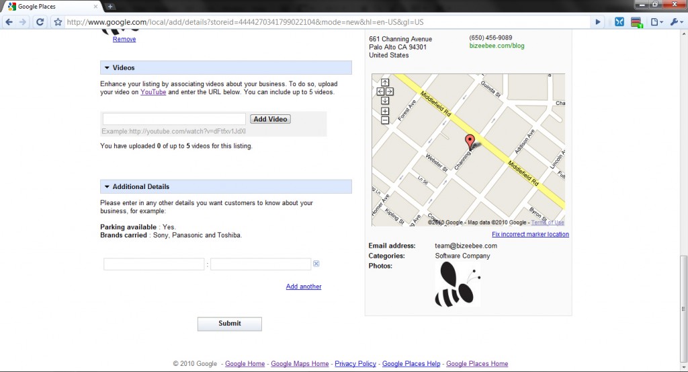Pan the map left
Image resolution: width=688 pixels, height=372 pixels.
[380, 91]
